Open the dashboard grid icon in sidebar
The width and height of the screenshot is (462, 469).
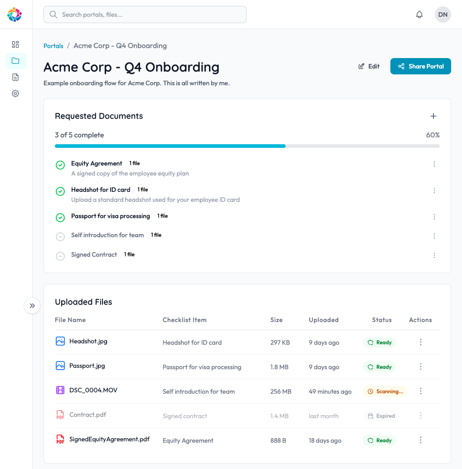pyautogui.click(x=15, y=44)
